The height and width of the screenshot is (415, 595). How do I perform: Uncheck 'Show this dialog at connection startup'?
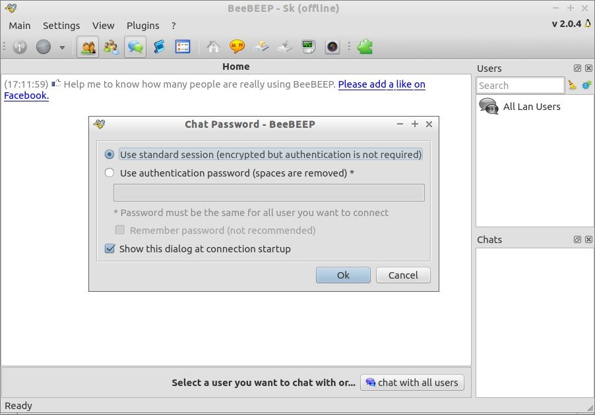[110, 248]
